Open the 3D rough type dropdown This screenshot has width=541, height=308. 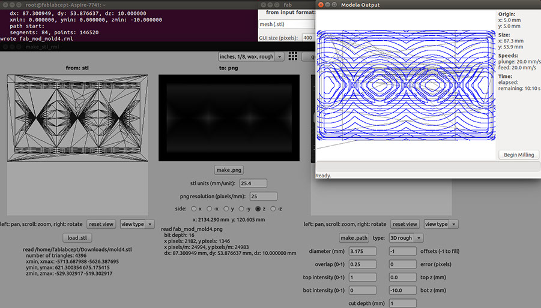point(406,238)
